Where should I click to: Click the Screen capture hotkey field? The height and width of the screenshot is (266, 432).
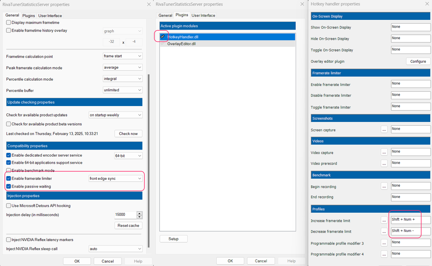pyautogui.click(x=411, y=129)
